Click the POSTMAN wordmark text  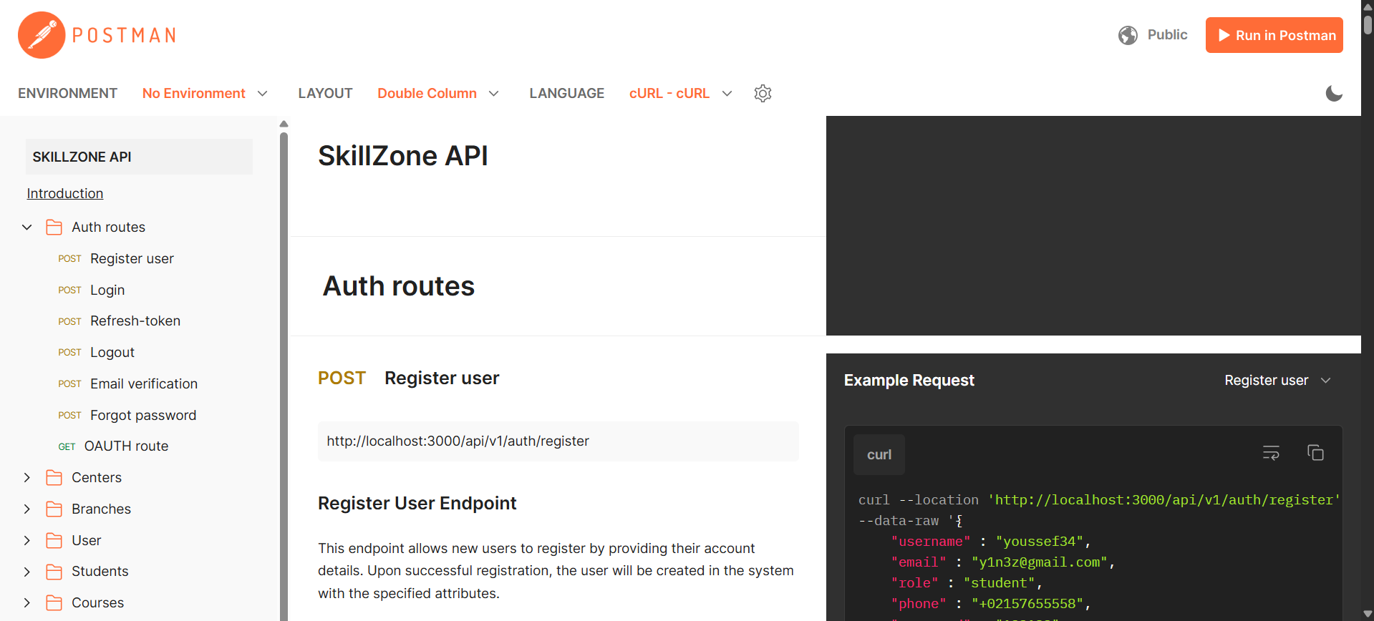point(125,35)
